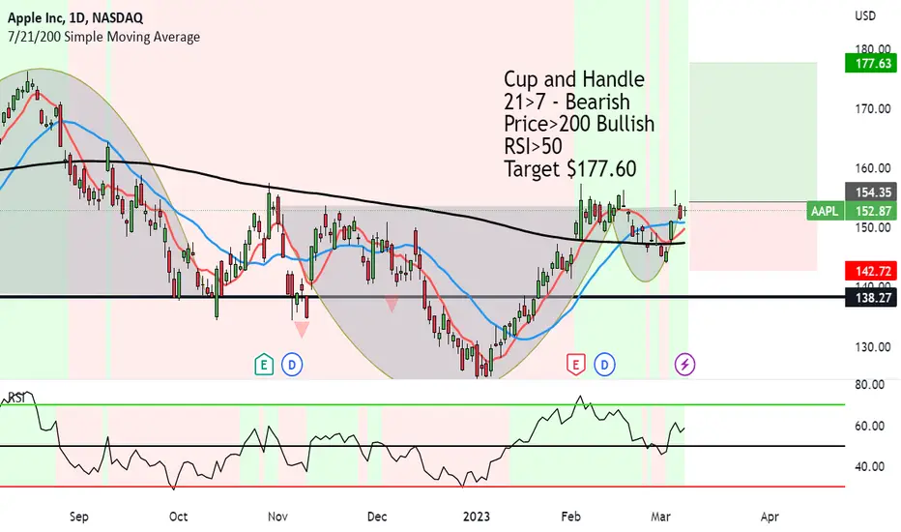Click the Apple Inc, 1D, NASDAQ title
Viewport: 901px width, 532px height.
(x=75, y=17)
